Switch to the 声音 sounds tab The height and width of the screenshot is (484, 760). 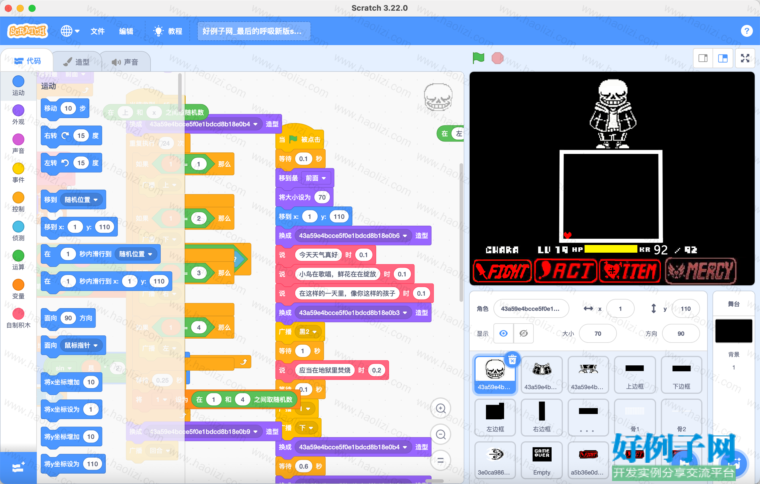point(125,62)
